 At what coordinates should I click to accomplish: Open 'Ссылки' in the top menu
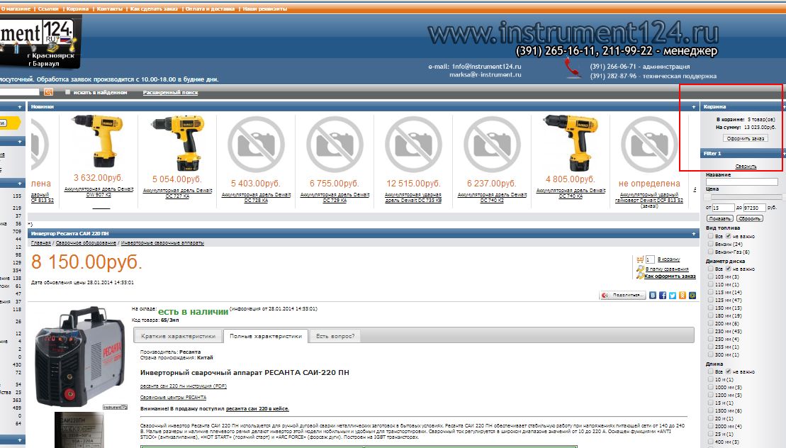pyautogui.click(x=48, y=9)
